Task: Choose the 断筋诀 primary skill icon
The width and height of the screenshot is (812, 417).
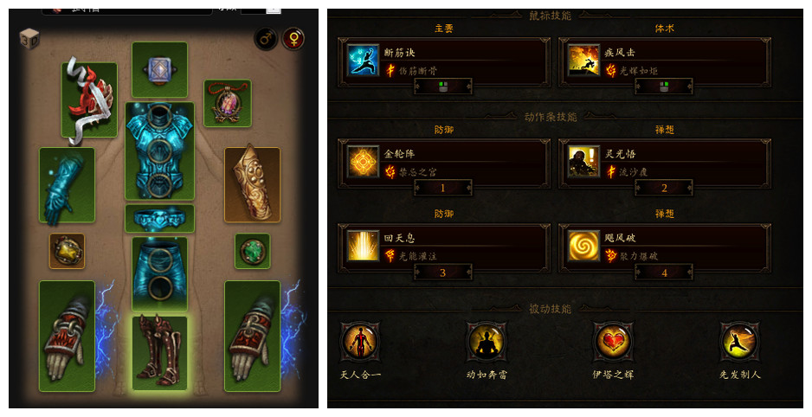Action: 363,60
